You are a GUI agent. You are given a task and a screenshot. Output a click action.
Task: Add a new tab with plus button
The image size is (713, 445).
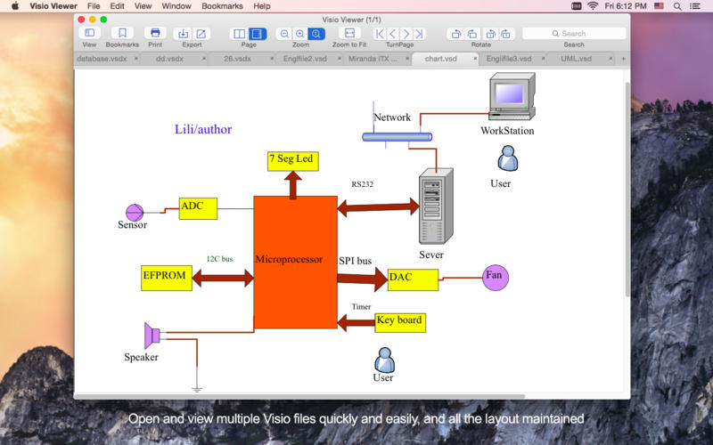(623, 59)
